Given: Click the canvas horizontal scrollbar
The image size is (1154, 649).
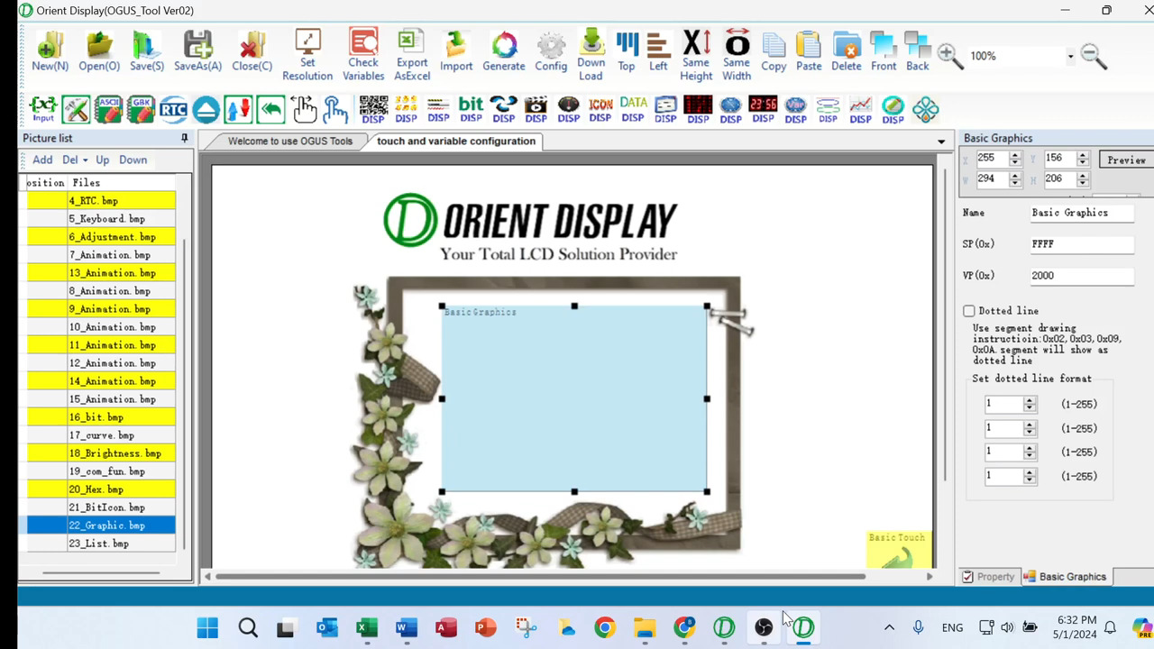Looking at the screenshot, I should click(x=540, y=576).
